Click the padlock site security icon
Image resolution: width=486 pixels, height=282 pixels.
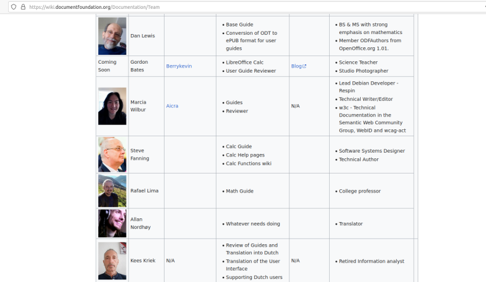(23, 7)
